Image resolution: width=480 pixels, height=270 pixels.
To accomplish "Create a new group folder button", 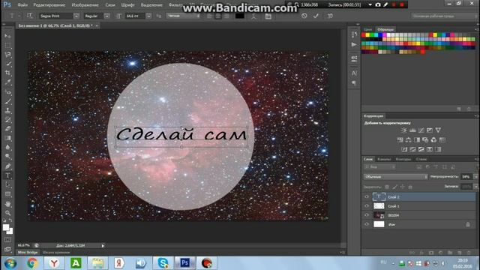I will point(450,253).
